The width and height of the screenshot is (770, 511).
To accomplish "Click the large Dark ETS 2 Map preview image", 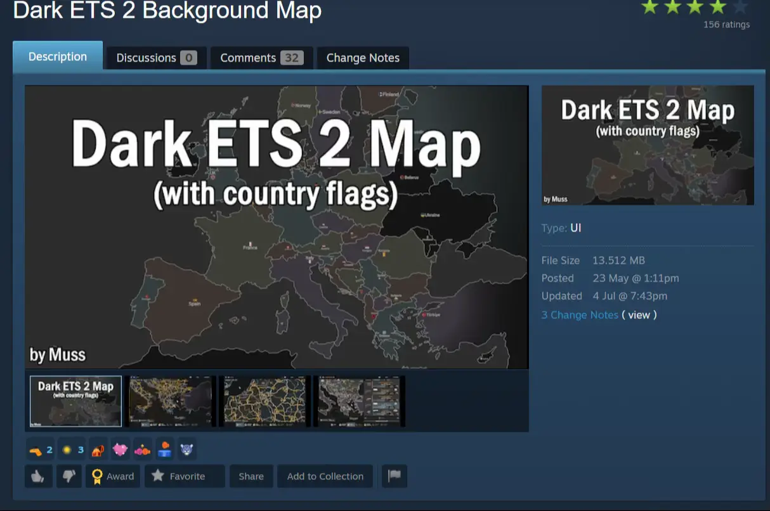I will tap(277, 227).
